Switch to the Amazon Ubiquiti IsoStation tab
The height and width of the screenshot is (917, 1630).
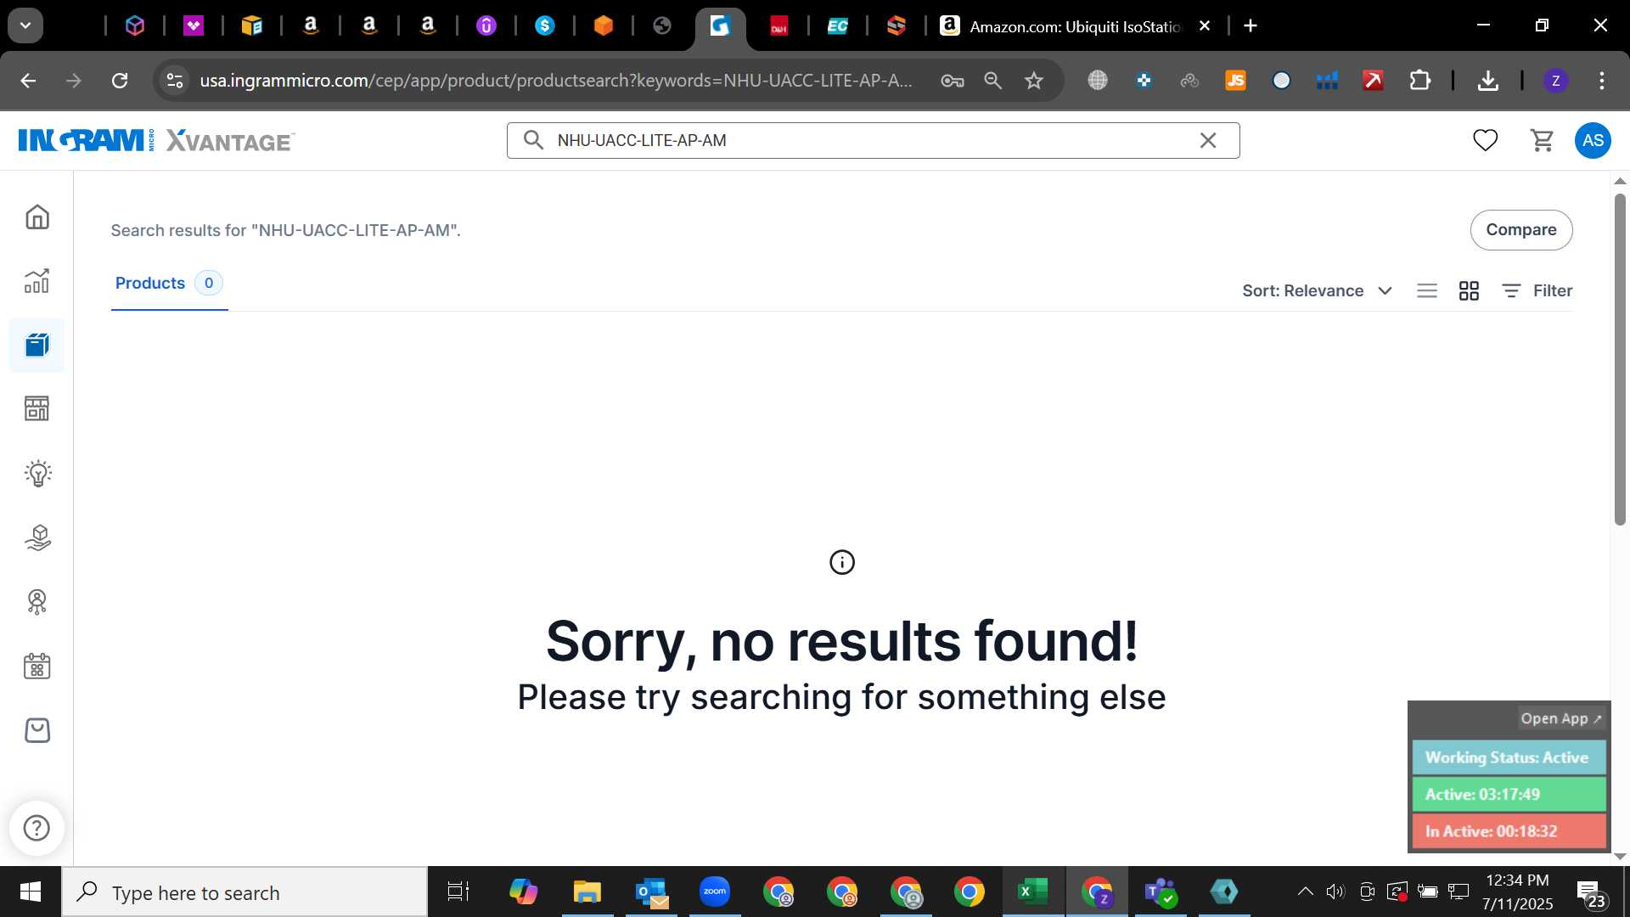point(1076,26)
